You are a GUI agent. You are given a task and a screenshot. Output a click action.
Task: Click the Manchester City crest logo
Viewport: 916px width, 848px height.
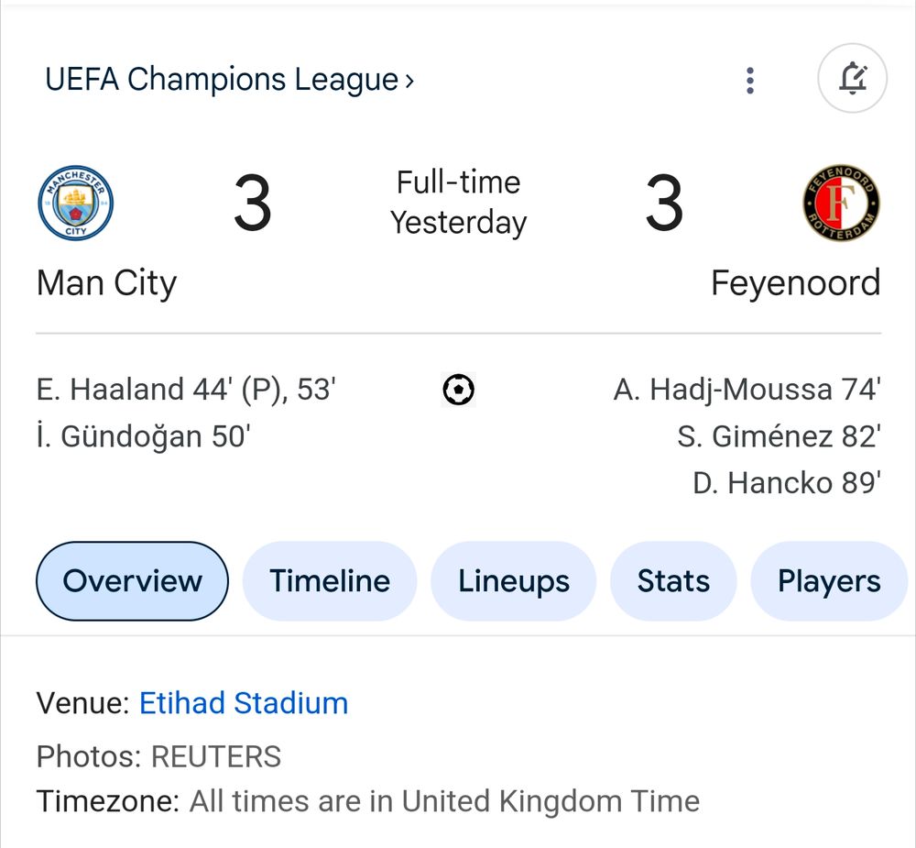click(x=76, y=203)
